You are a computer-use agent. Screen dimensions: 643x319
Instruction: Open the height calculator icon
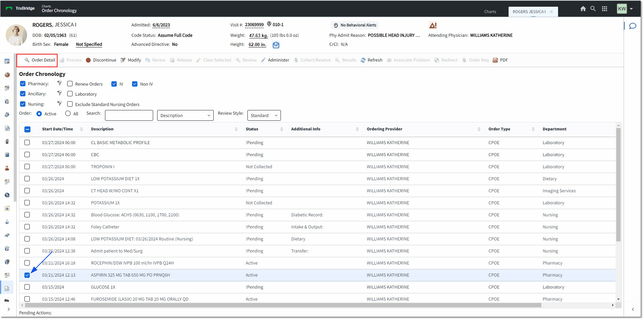[276, 44]
